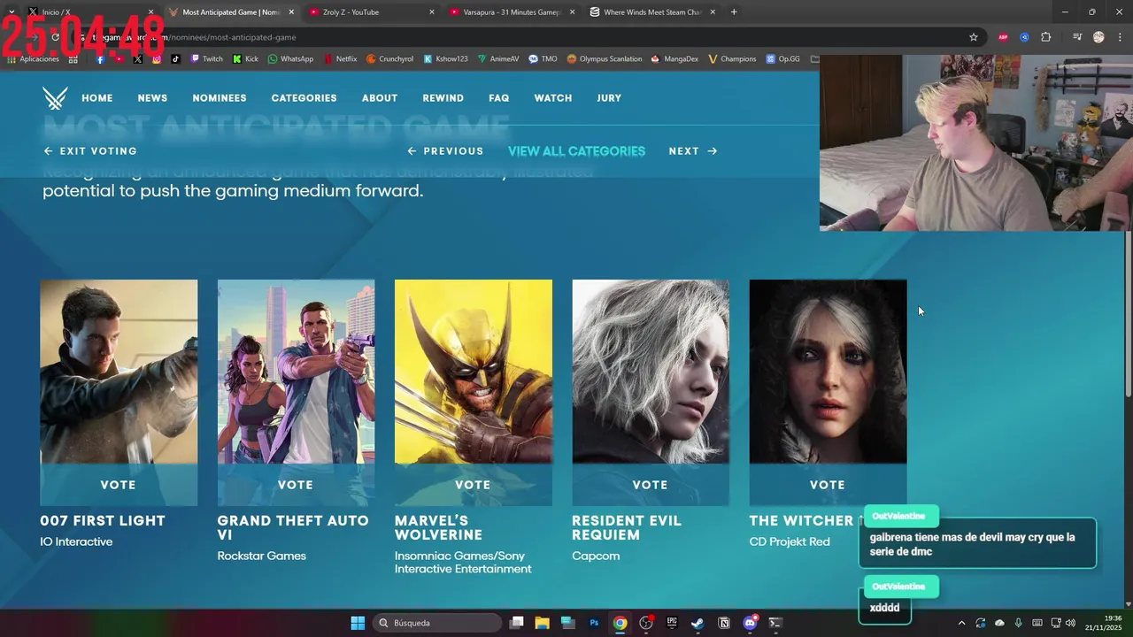Click the terminal icon in the taskbar

point(775,623)
